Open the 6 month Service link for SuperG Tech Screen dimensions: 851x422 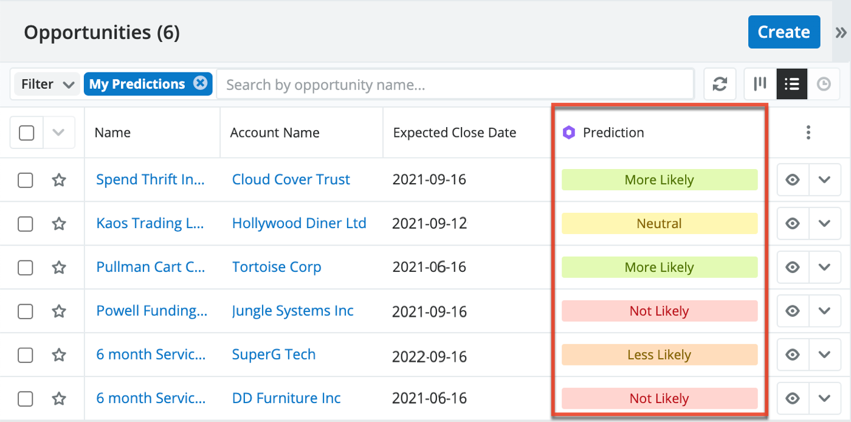point(151,355)
